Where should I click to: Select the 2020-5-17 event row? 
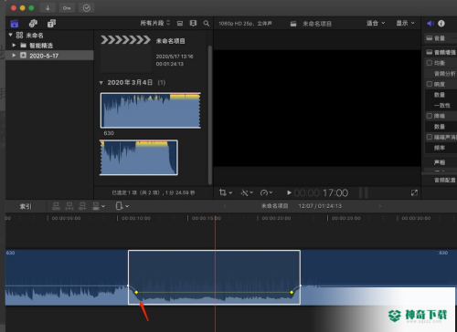(x=49, y=56)
